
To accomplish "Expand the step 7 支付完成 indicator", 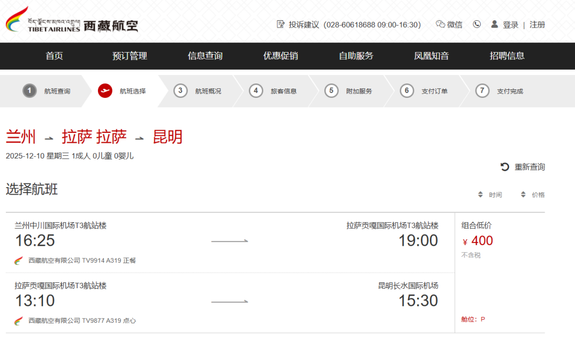I will pos(482,90).
